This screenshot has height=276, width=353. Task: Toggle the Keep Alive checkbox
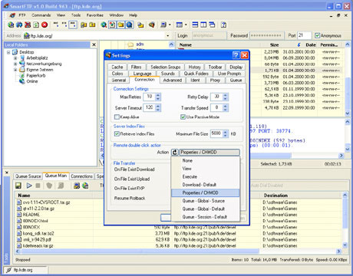point(117,117)
